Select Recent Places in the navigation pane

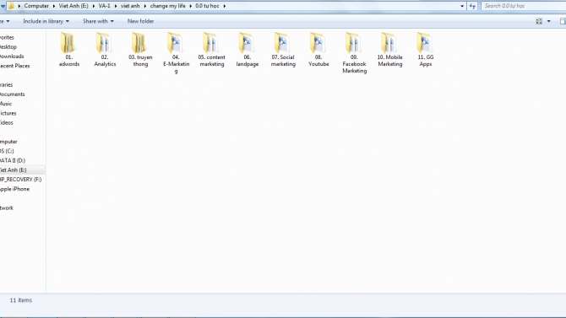14,66
